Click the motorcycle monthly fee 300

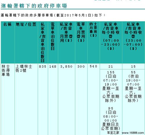81,67
